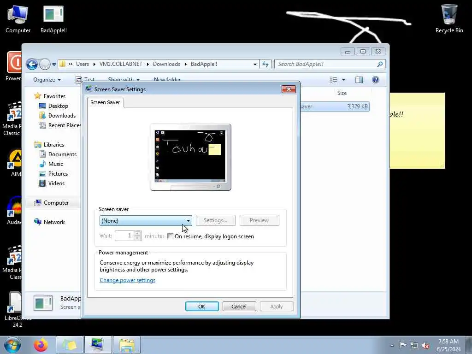The height and width of the screenshot is (354, 472).
Task: Click the Explorer Back navigation button
Action: click(32, 64)
